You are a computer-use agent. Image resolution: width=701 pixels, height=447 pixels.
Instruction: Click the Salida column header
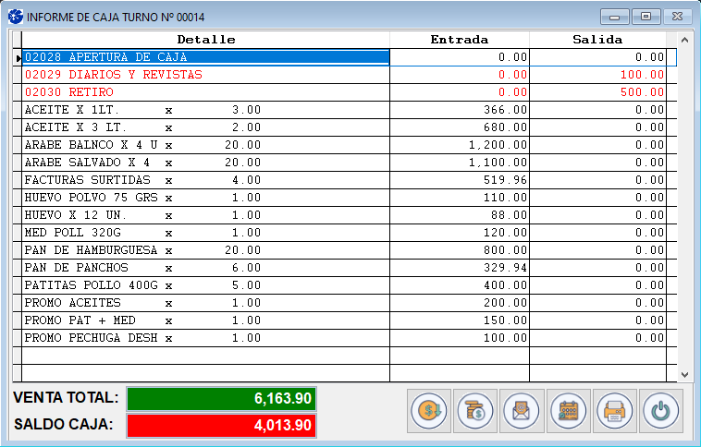click(x=597, y=40)
